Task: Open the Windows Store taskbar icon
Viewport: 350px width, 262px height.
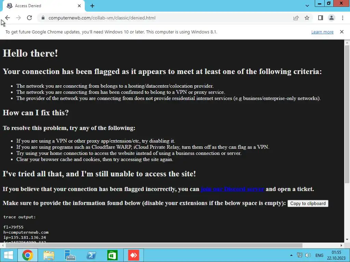Action: click(x=112, y=255)
